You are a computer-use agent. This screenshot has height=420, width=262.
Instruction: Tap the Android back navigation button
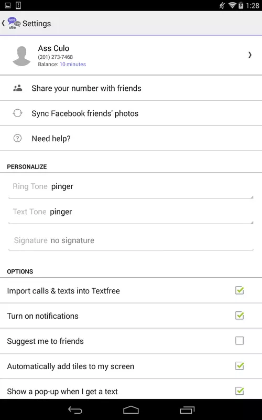pyautogui.click(x=75, y=410)
